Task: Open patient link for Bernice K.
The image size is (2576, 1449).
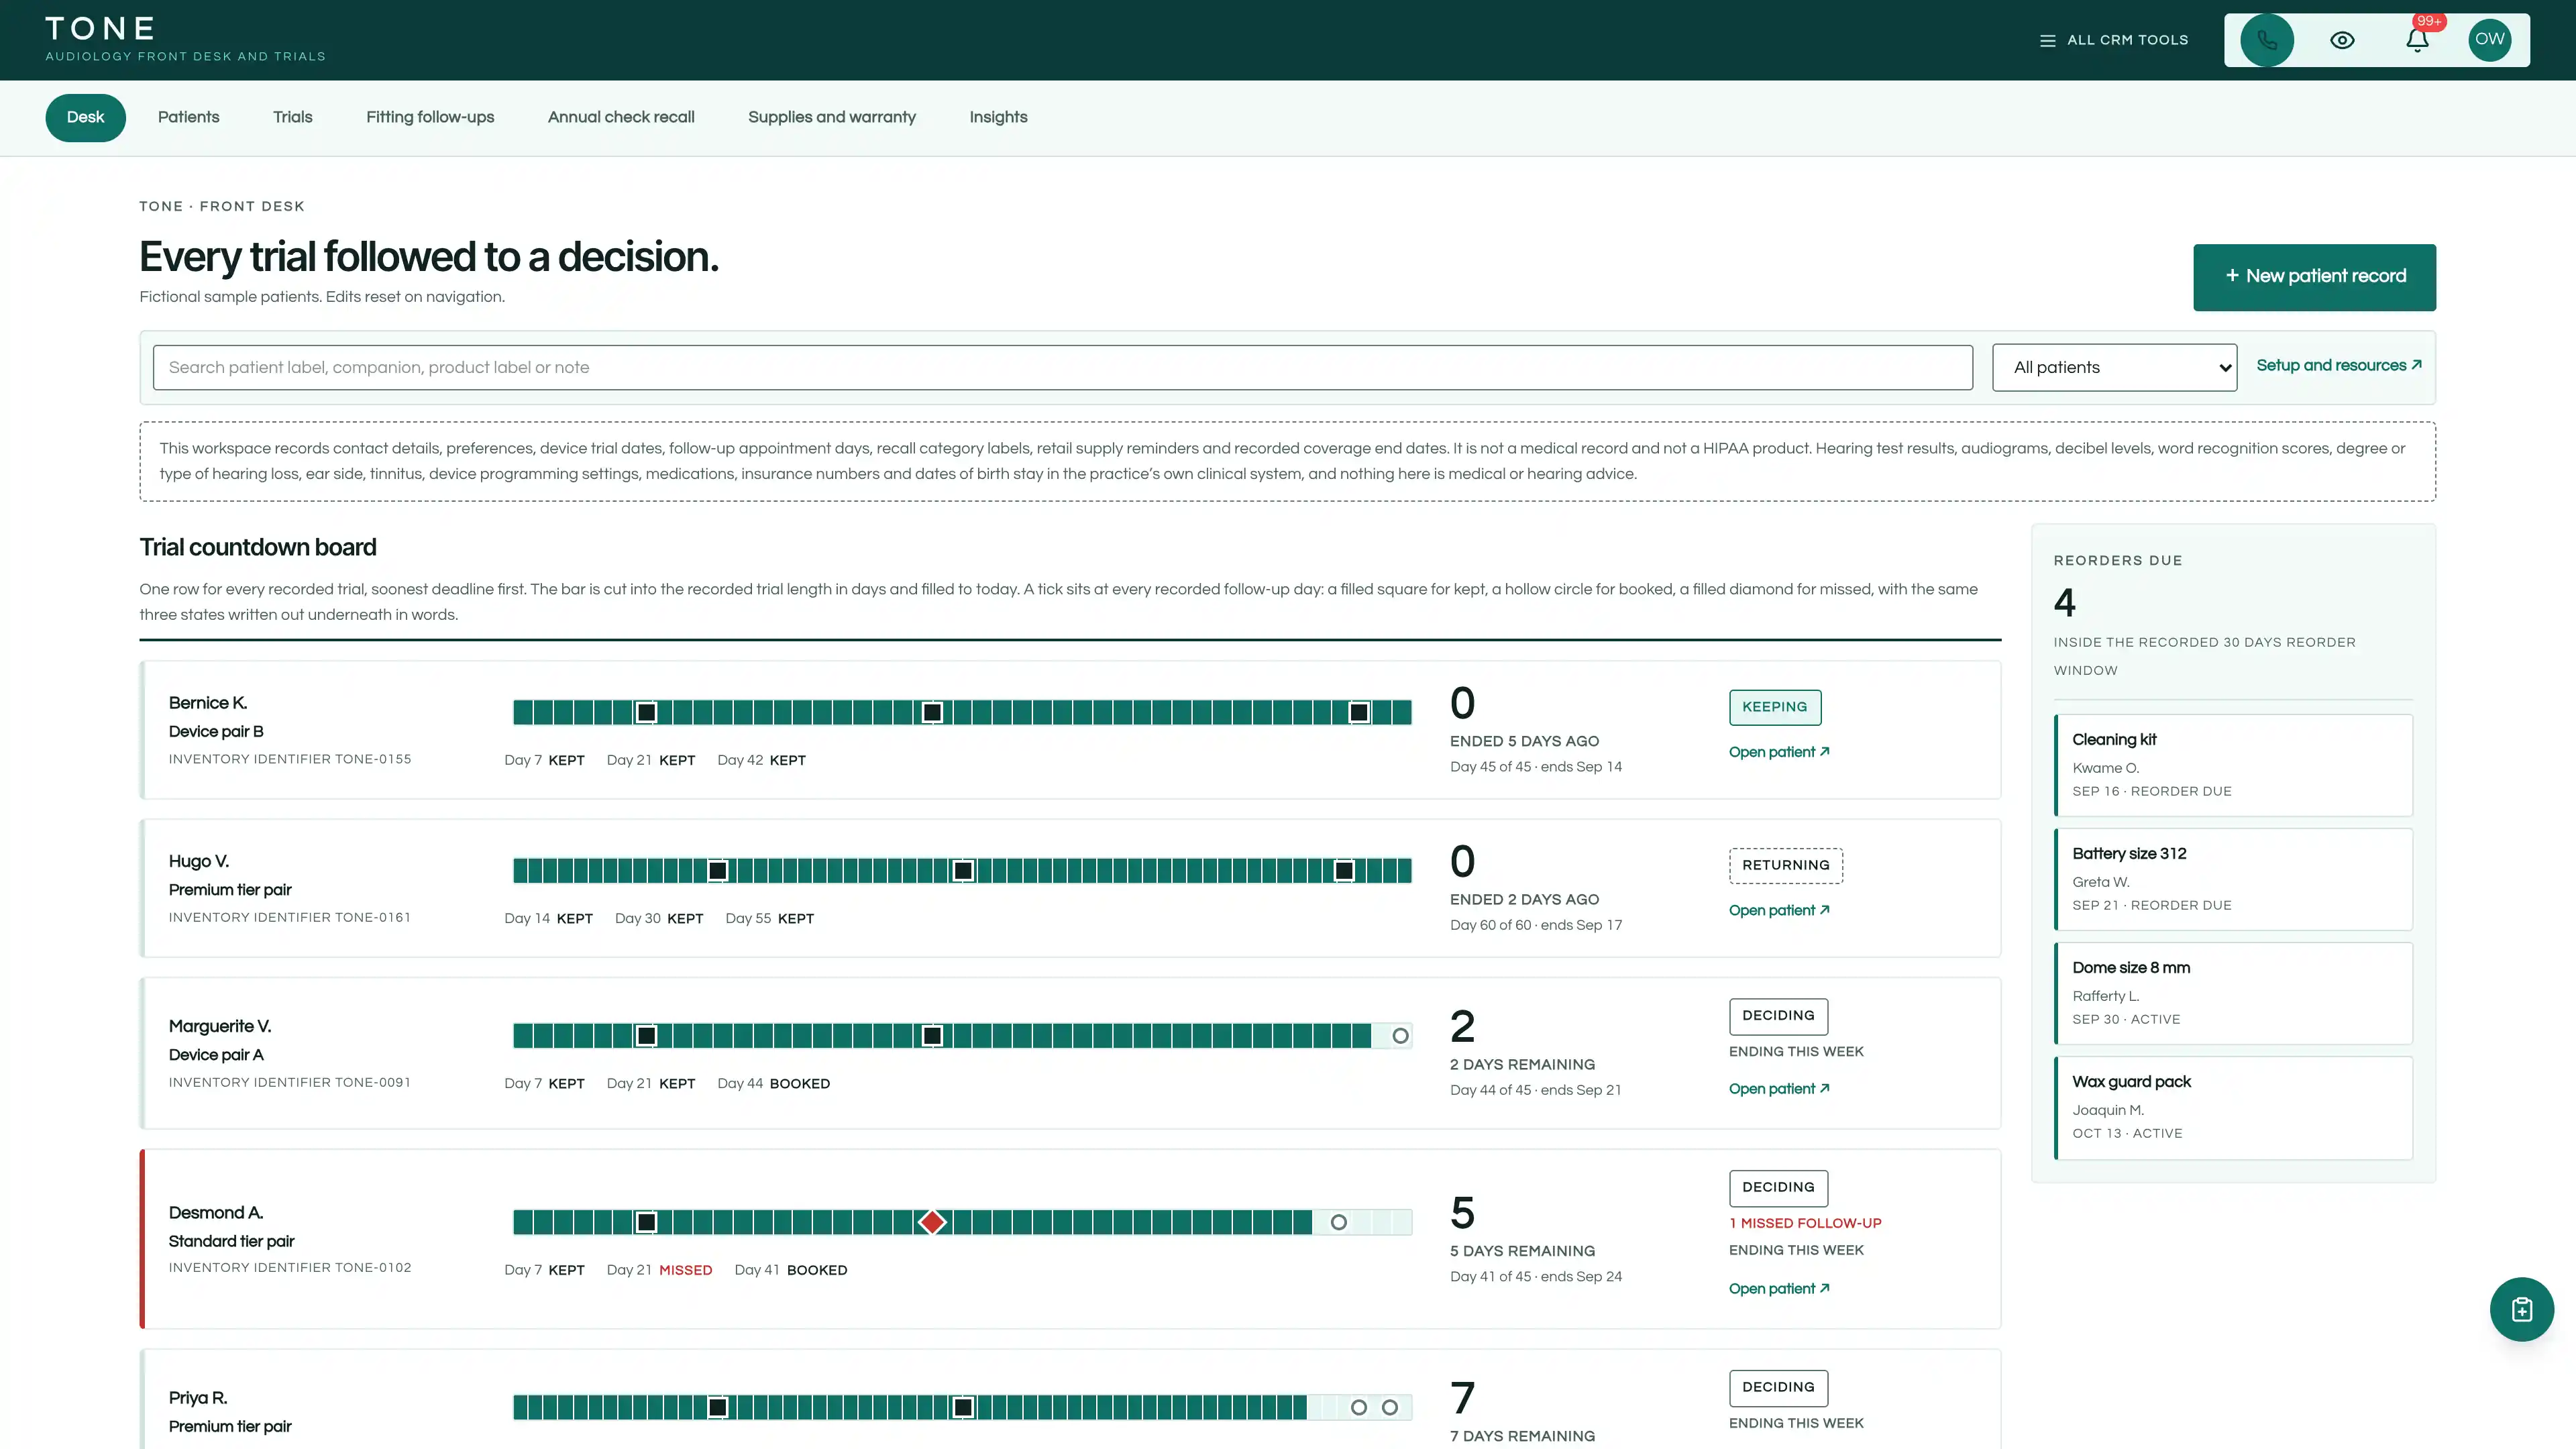Action: (1779, 752)
